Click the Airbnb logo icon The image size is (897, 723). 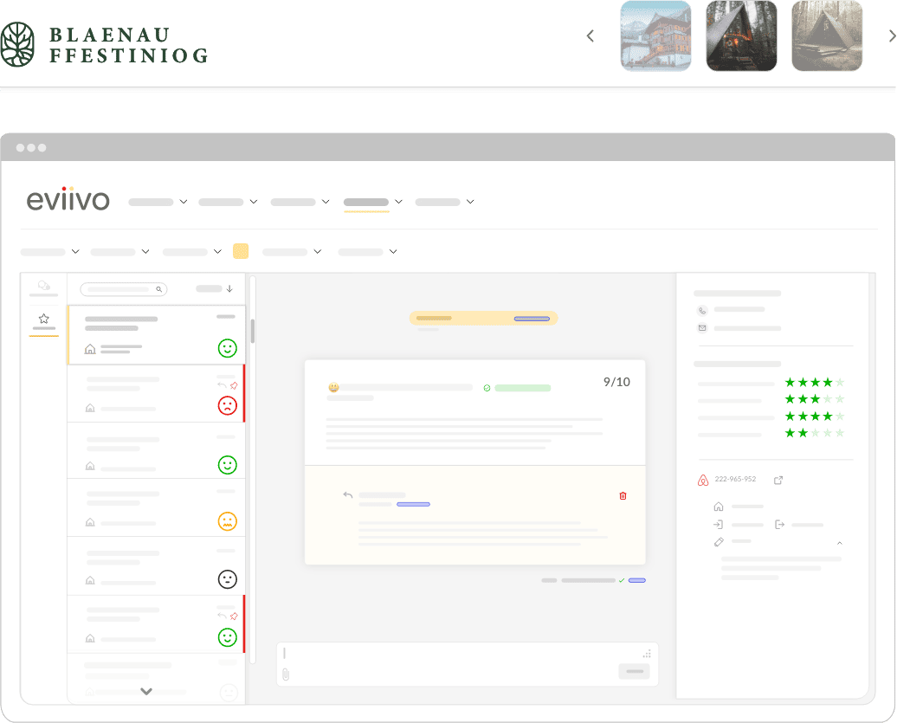click(703, 480)
